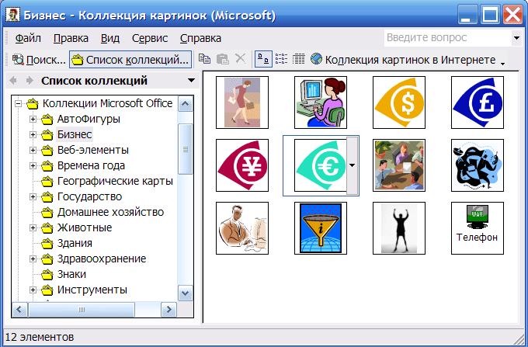The image size is (528, 347).
Task: Click the Copy icon in toolbar
Action: pyautogui.click(x=204, y=59)
